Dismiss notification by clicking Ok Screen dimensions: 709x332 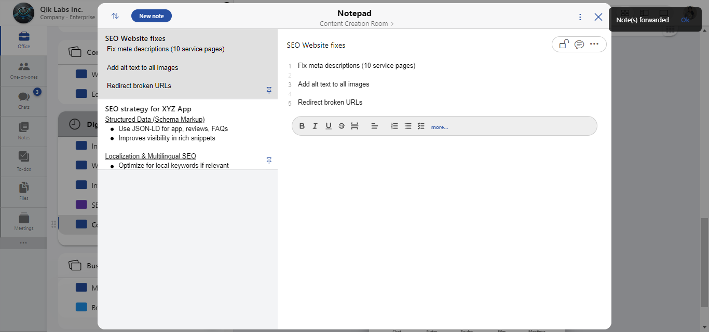(685, 20)
